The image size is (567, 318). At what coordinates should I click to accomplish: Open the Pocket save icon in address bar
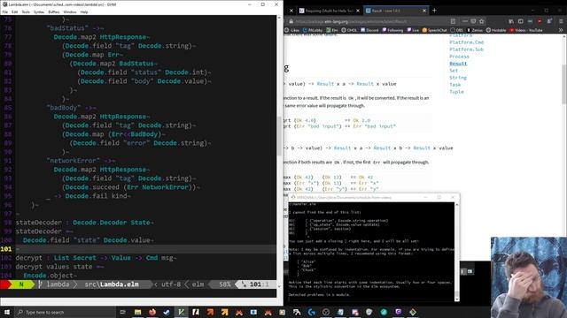[x=473, y=21]
